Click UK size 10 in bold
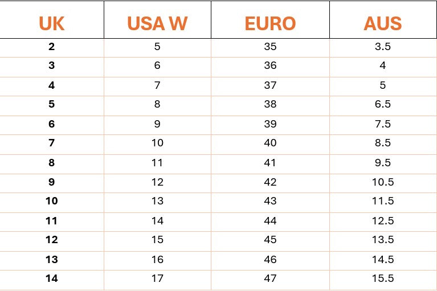Viewport: 437px width, 291px height. 52,201
